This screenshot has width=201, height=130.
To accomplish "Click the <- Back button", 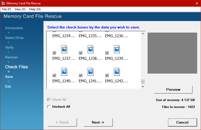I will (62, 122).
